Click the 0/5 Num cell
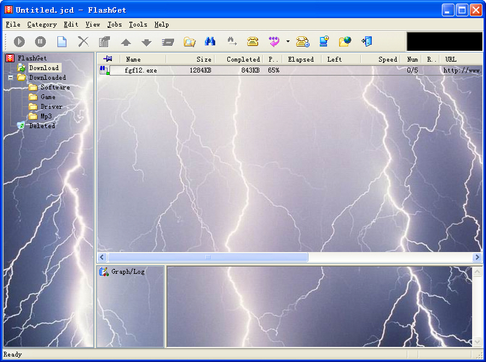 412,70
